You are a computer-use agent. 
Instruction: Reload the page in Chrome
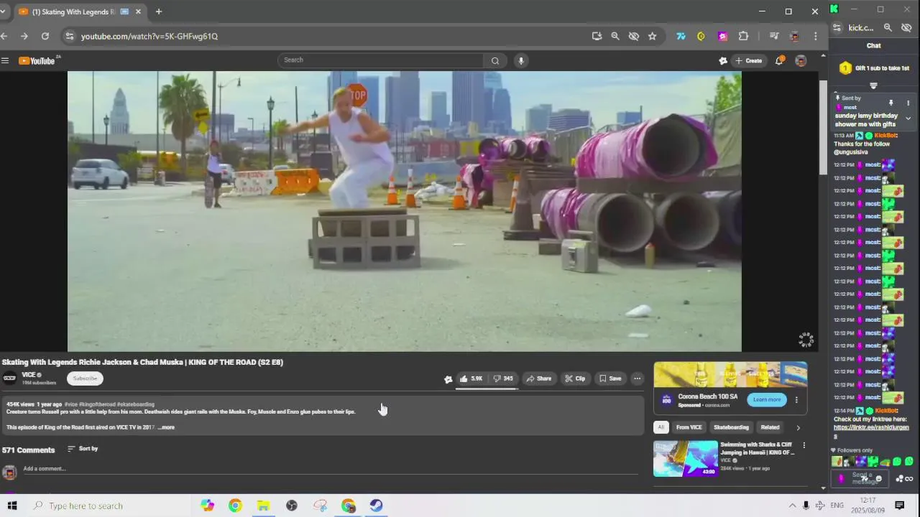pos(45,36)
